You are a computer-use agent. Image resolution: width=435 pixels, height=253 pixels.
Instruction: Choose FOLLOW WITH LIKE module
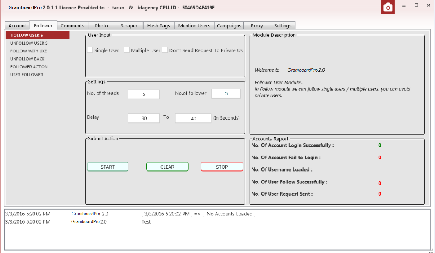tap(29, 51)
